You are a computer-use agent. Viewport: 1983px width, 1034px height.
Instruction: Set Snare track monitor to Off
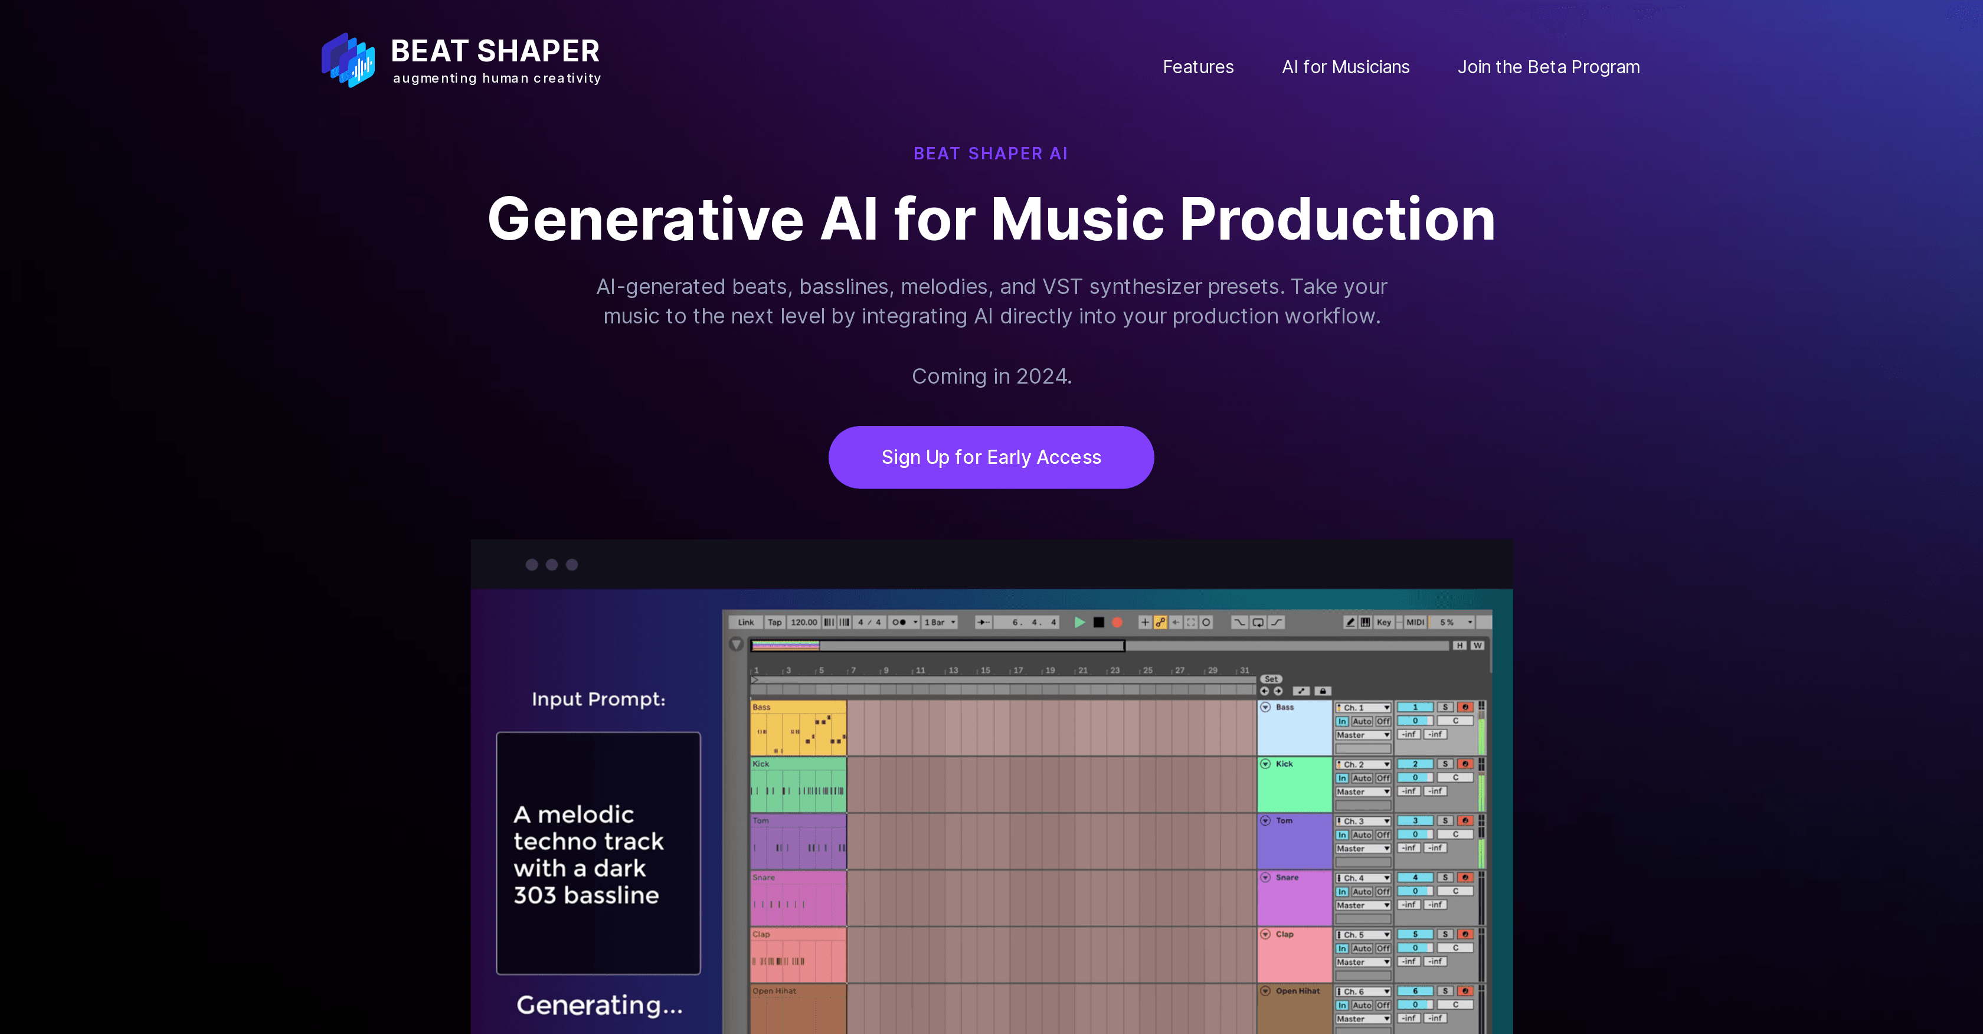1383,892
